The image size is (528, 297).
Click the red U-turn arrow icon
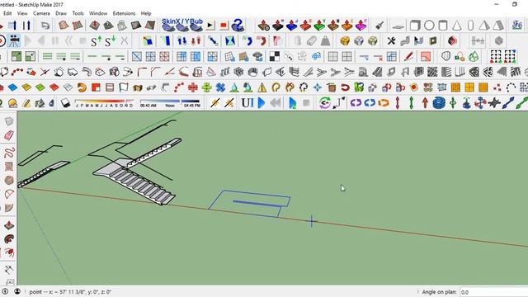(345, 87)
